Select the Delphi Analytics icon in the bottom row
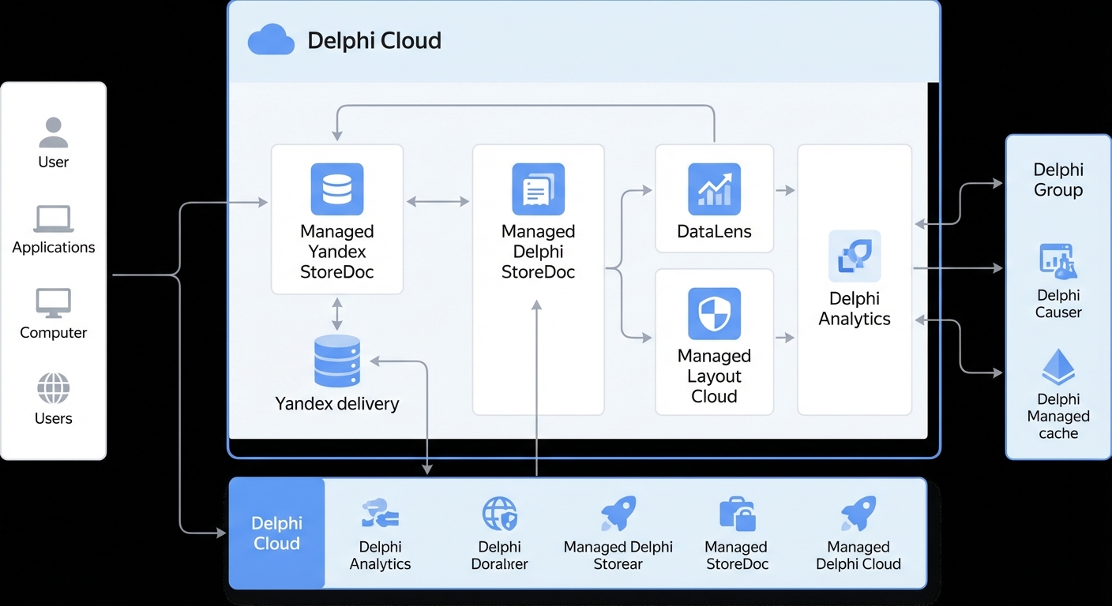1112x606 pixels. coord(380,514)
